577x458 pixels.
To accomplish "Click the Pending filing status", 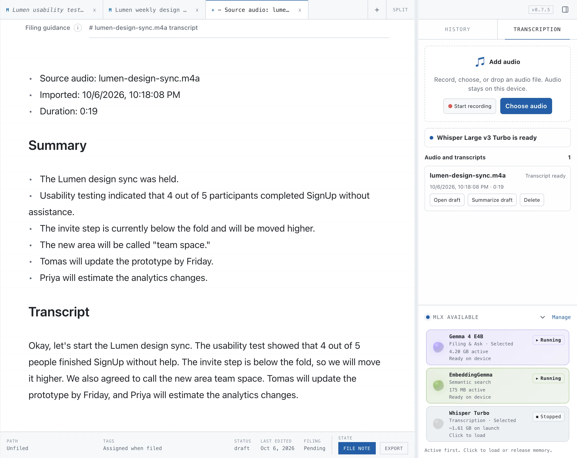I will [314, 448].
